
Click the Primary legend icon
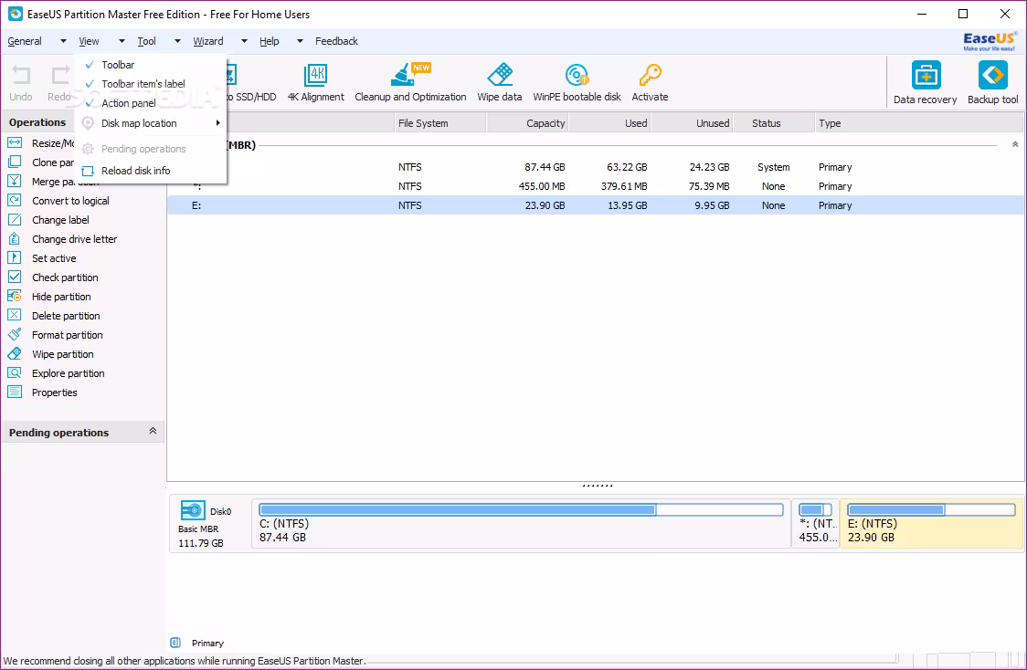point(175,643)
